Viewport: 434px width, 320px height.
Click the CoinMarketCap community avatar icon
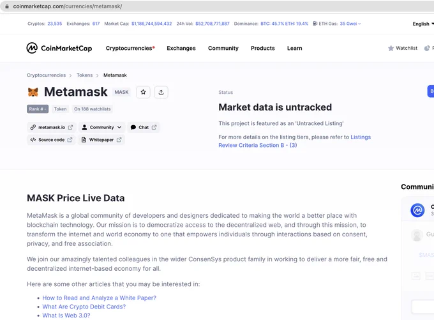pos(417,210)
